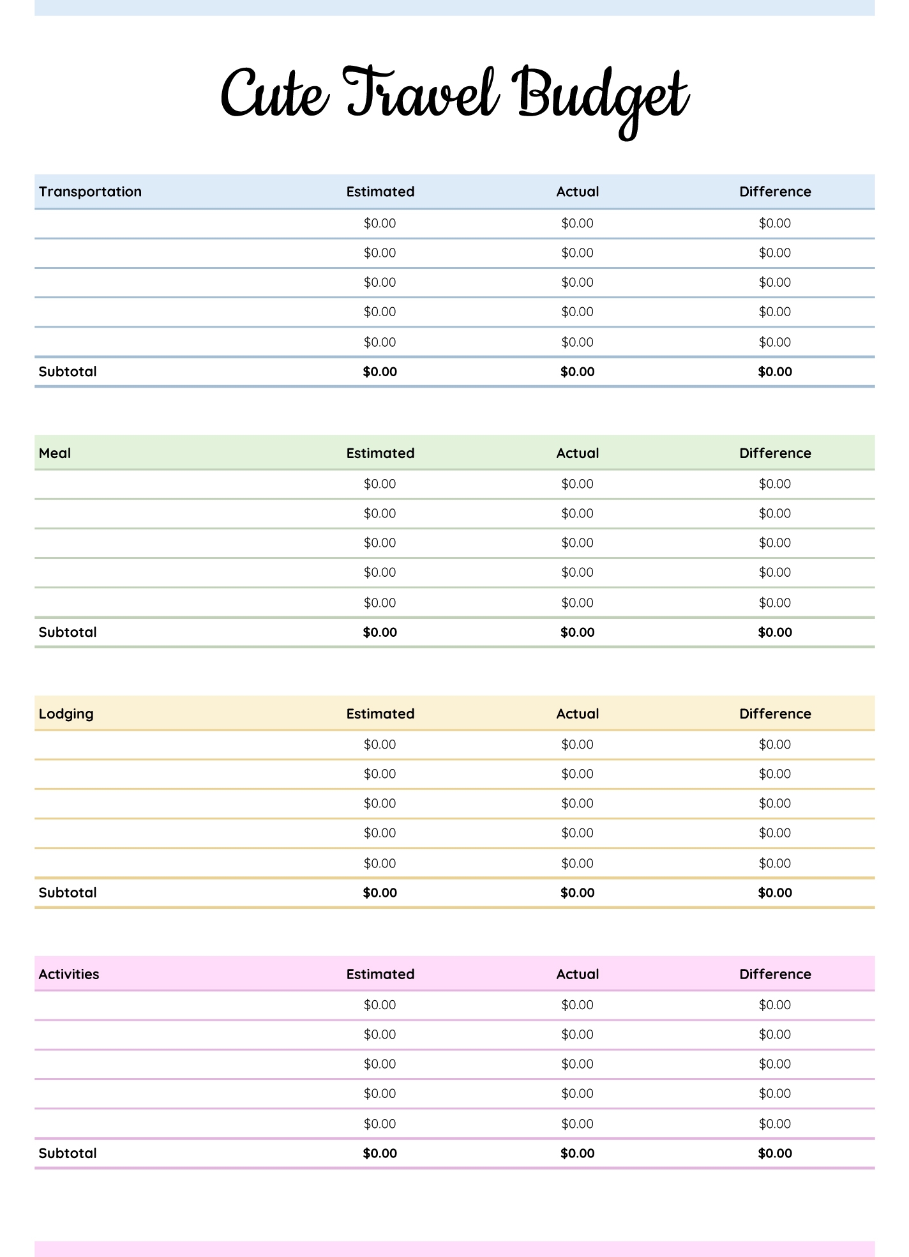Viewport: 909px width, 1257px height.
Task: Select first Difference cell under Meal
Action: (x=774, y=484)
